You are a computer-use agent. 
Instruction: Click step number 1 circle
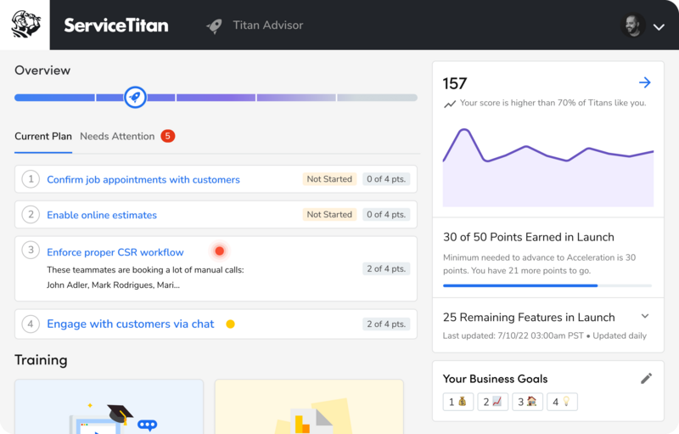31,179
